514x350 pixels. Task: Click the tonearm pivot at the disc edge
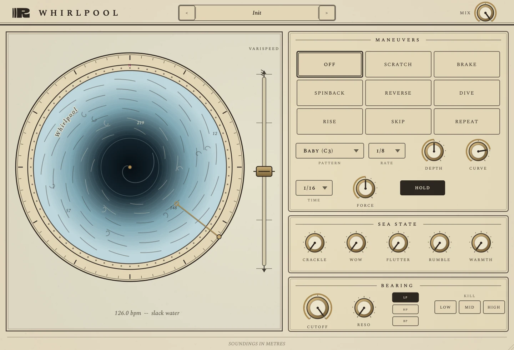point(219,237)
